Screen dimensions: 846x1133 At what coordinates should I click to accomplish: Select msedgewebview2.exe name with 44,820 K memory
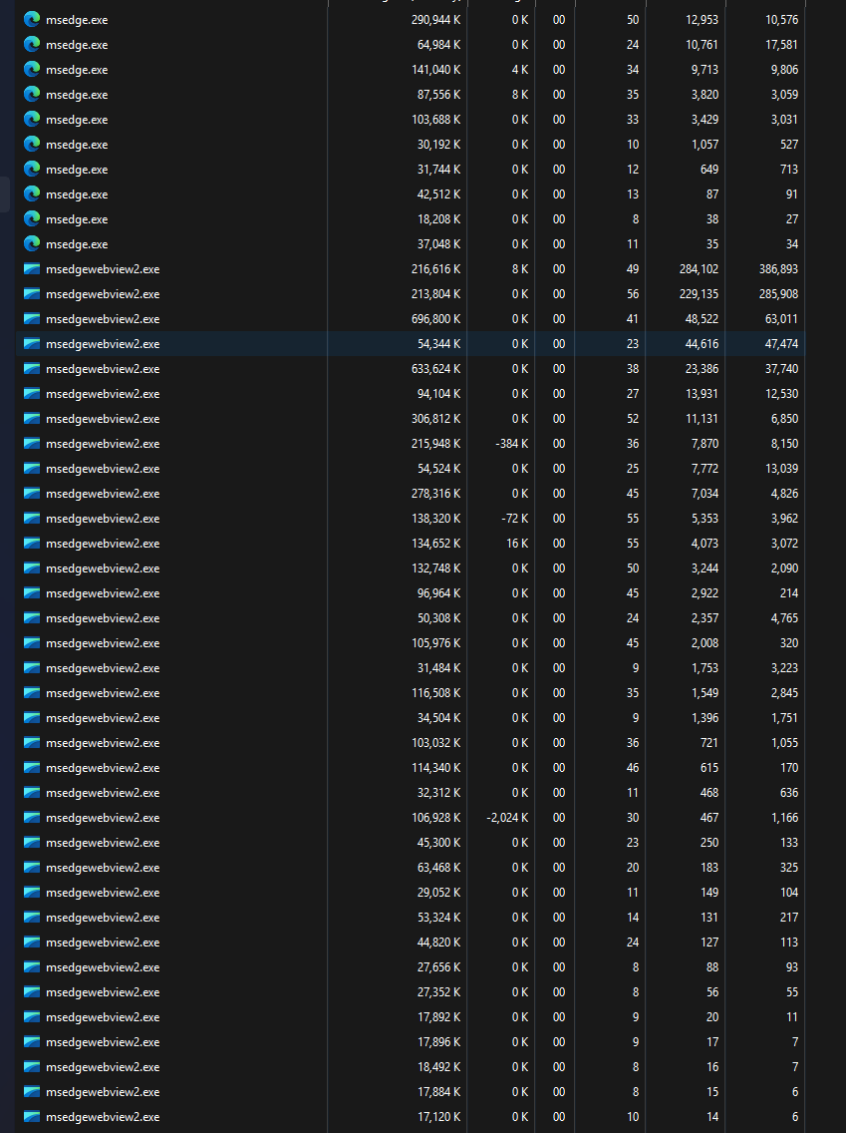[x=103, y=942]
